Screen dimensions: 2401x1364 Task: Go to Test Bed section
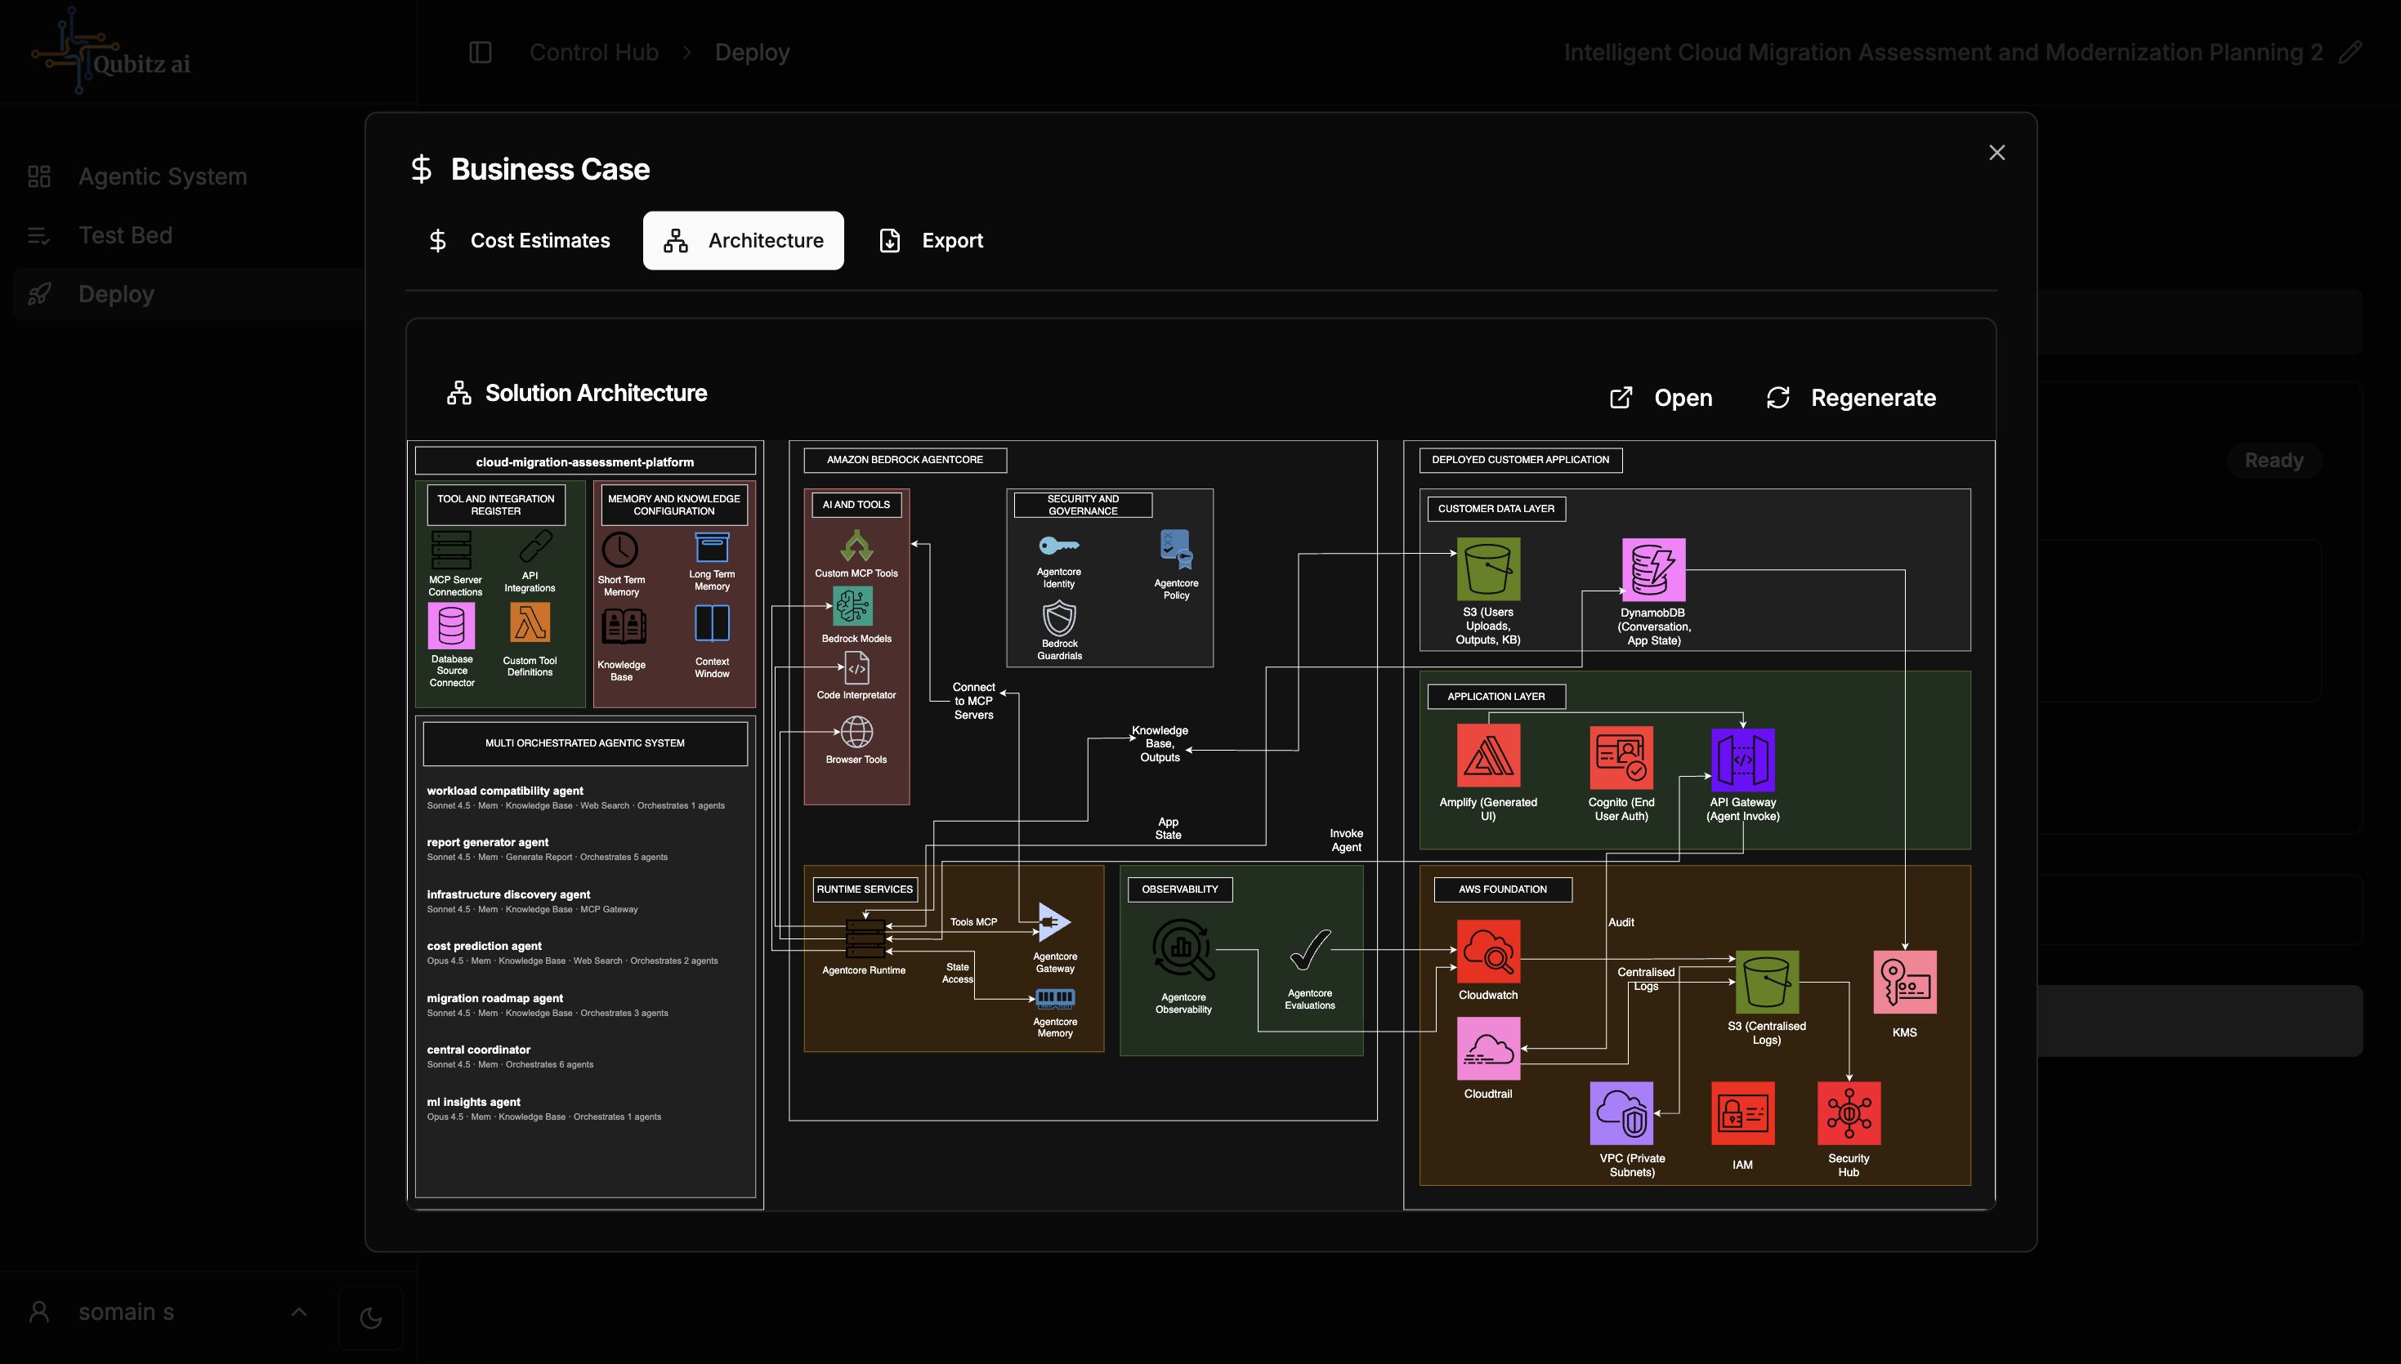(x=125, y=235)
